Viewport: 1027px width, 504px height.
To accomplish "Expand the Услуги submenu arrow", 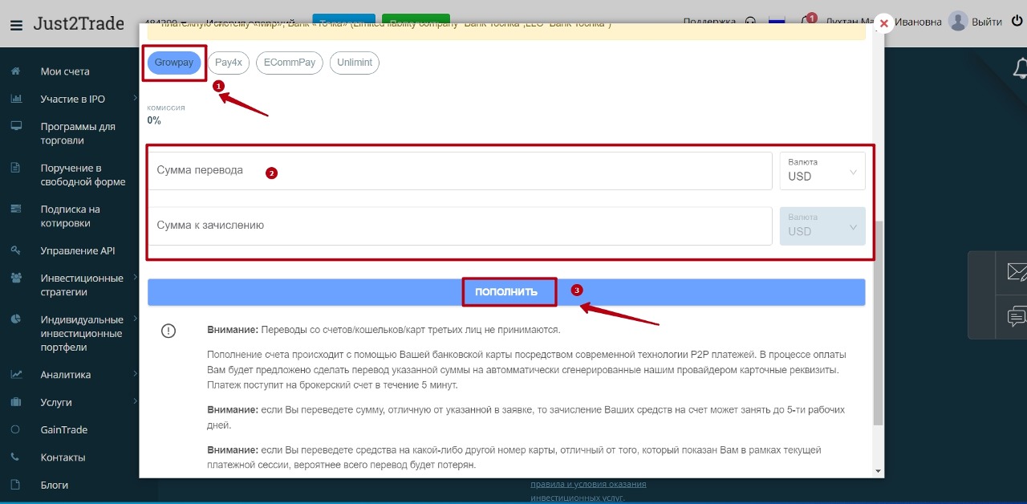I will click(x=135, y=402).
